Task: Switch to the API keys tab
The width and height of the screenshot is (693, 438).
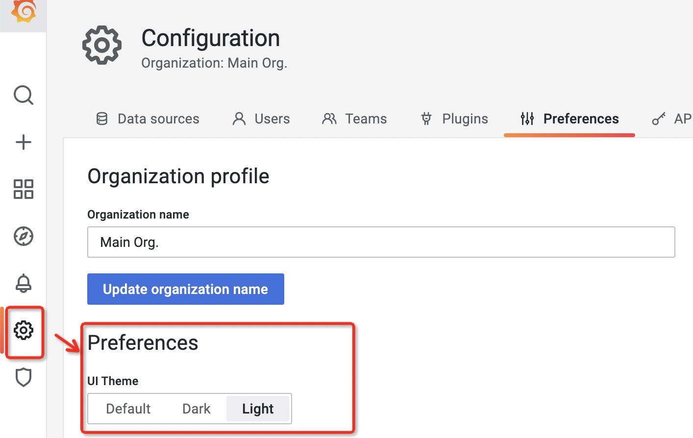Action: 672,119
